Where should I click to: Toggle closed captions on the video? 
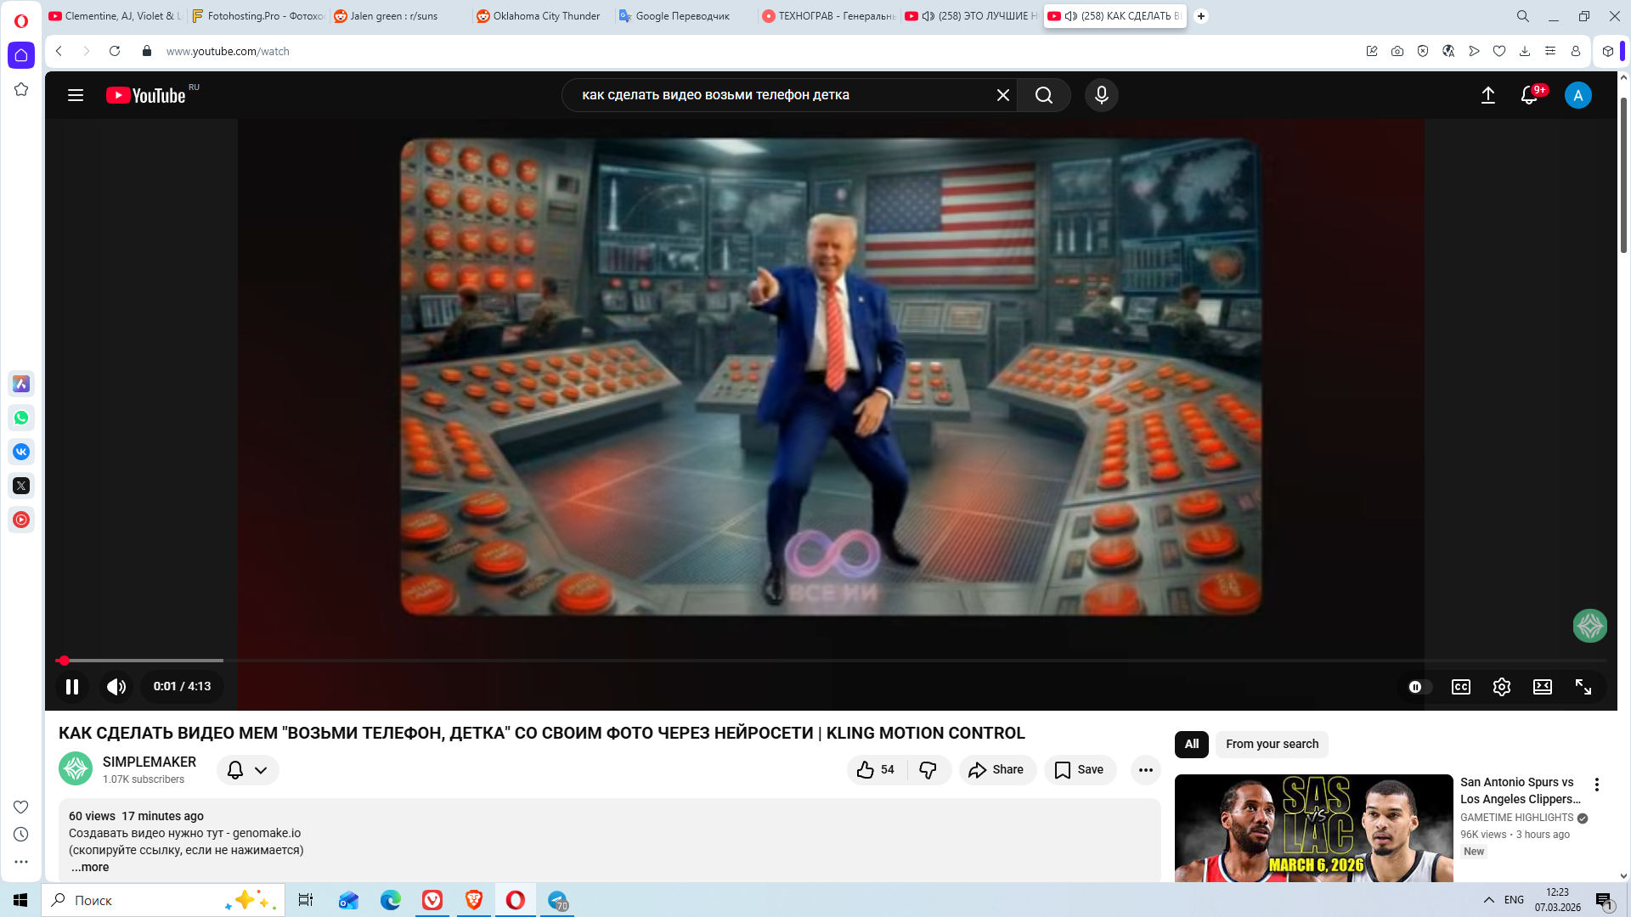(1460, 687)
